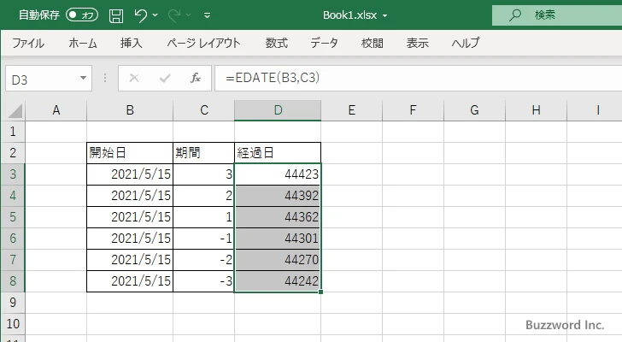Click cell showing 44242
The width and height of the screenshot is (622, 342).
[278, 281]
